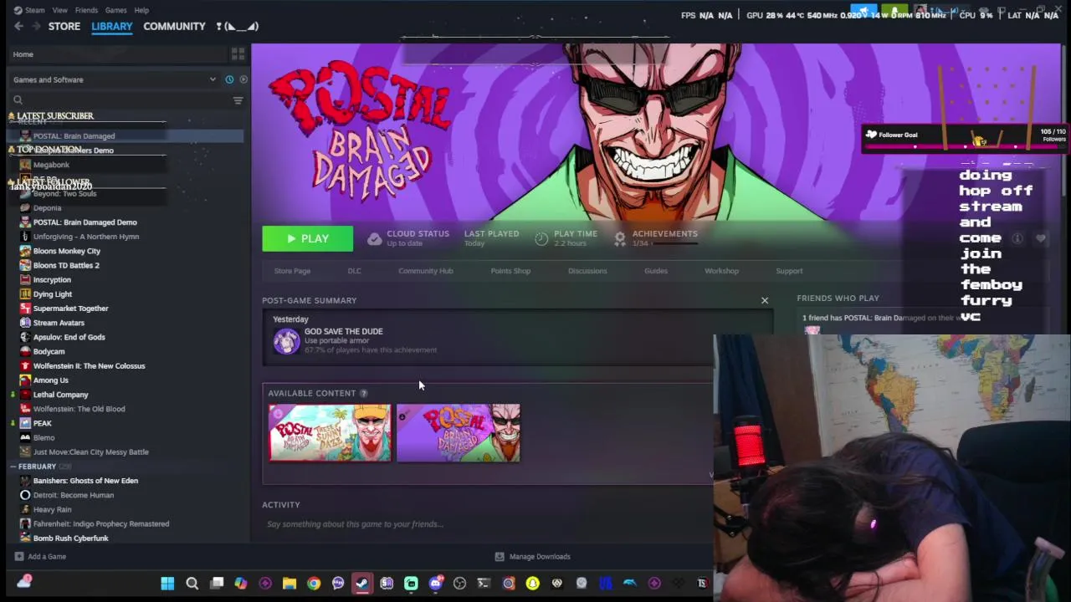Click the library search magnifier icon
The image size is (1071, 602).
[x=18, y=100]
